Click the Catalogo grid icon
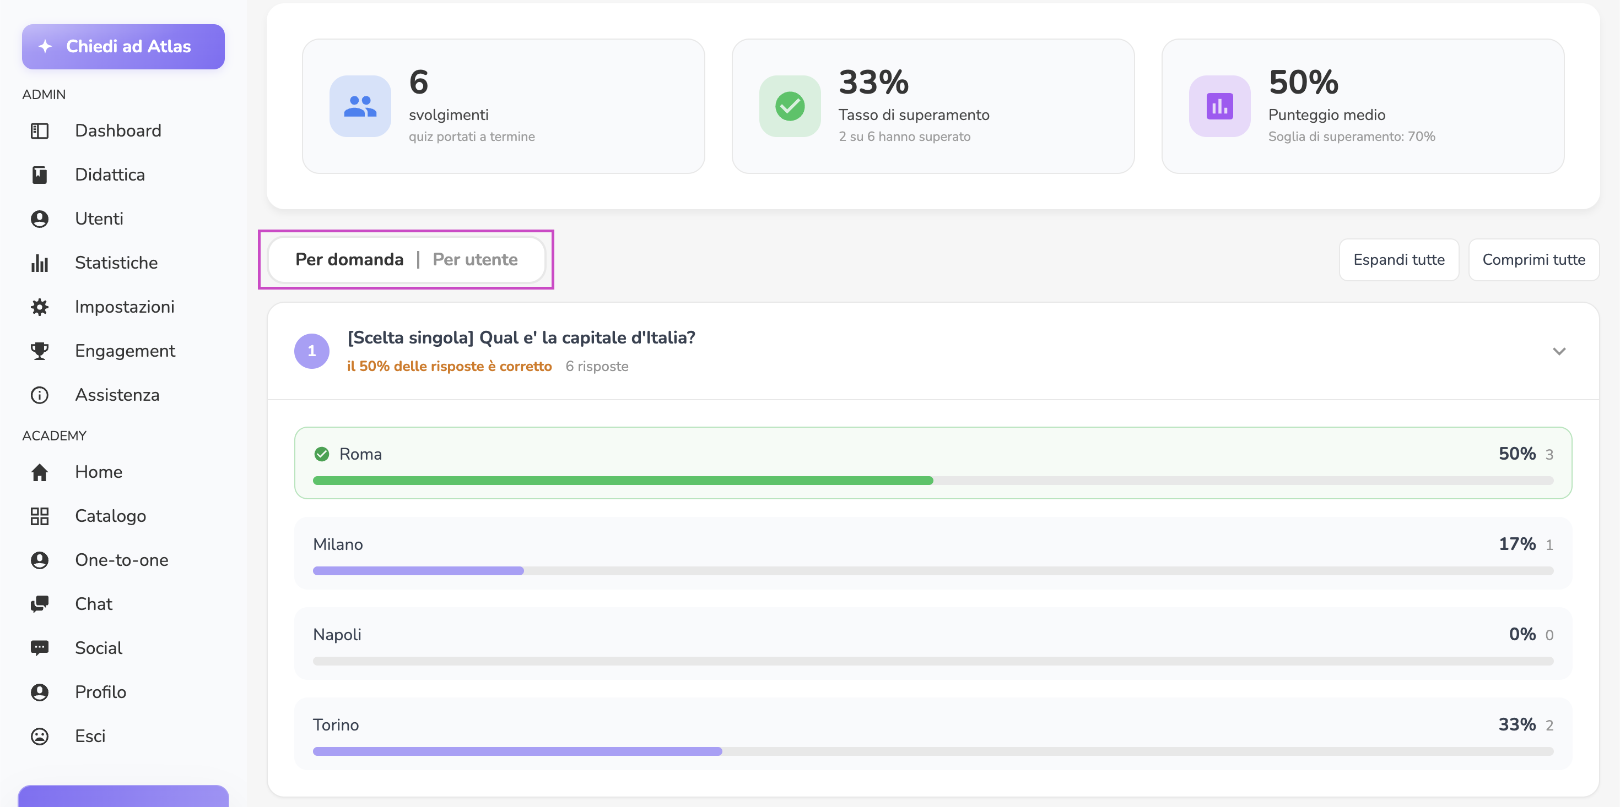1620x807 pixels. pos(40,516)
